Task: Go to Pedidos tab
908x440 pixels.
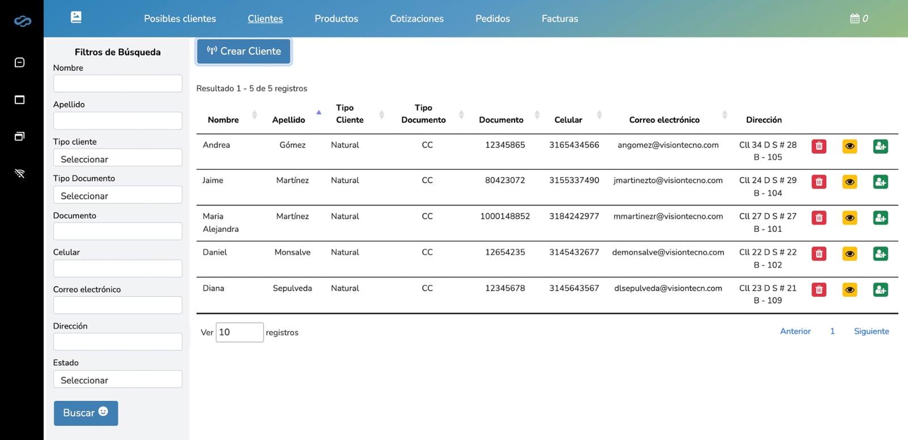Action: (493, 19)
